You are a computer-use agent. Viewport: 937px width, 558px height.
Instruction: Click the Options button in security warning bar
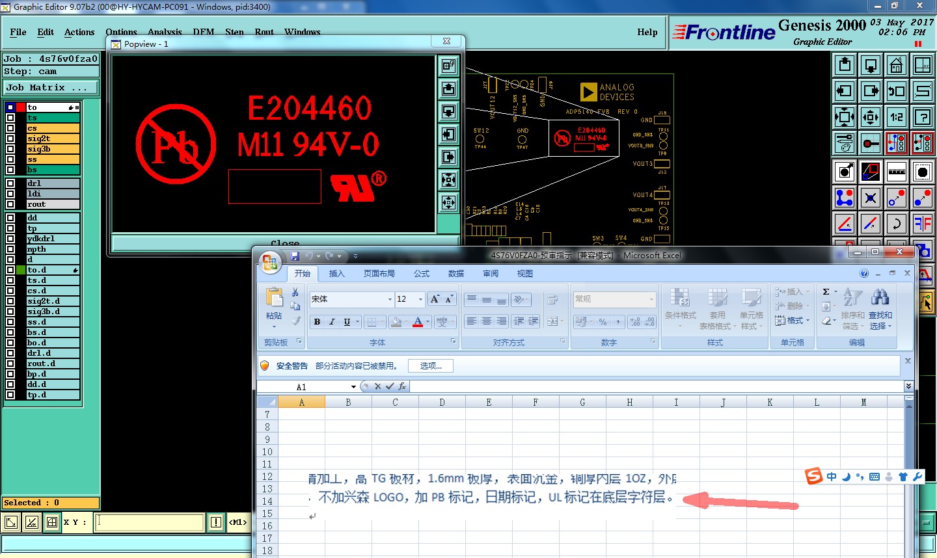[431, 365]
